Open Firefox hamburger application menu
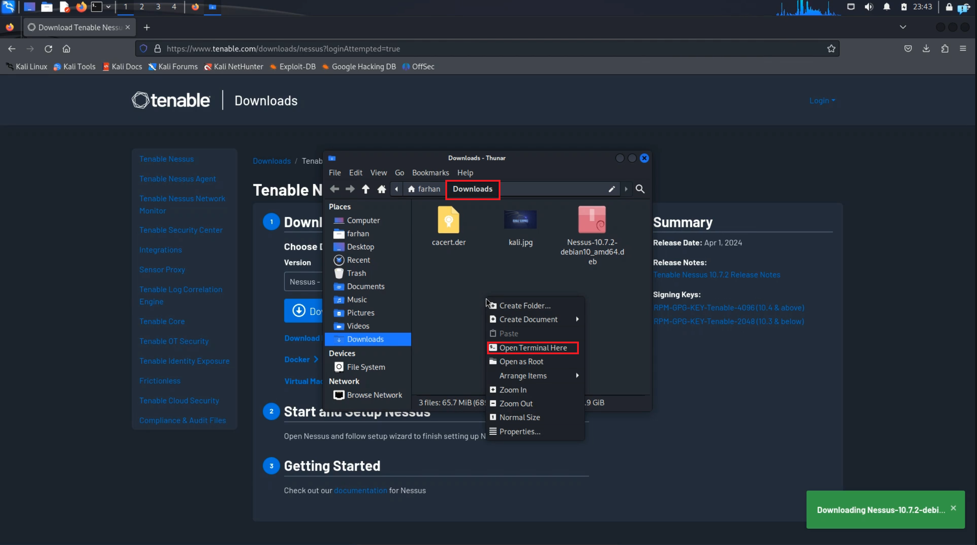 [x=962, y=49]
